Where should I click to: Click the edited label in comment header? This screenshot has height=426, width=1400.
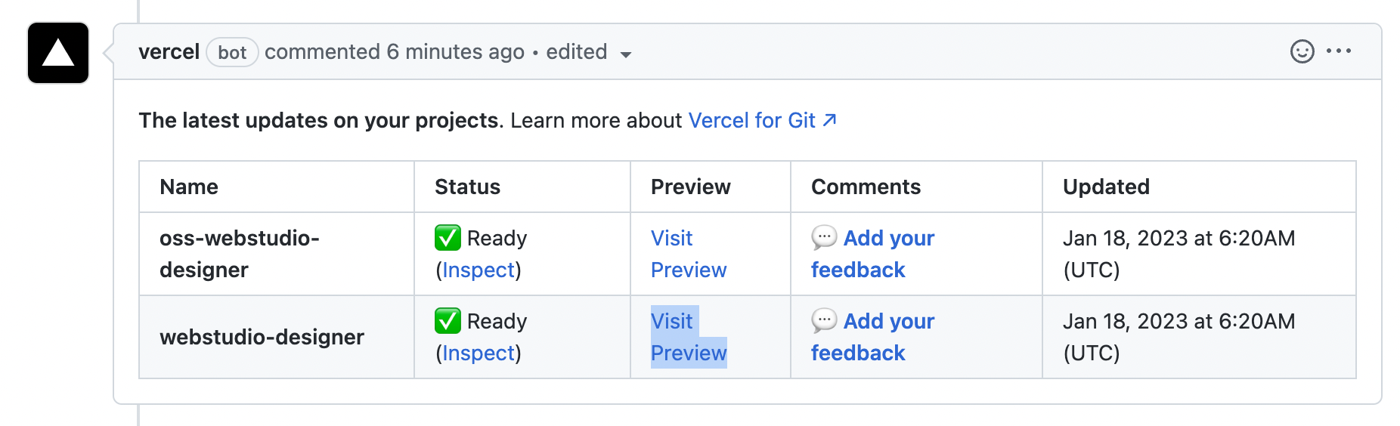pos(576,52)
